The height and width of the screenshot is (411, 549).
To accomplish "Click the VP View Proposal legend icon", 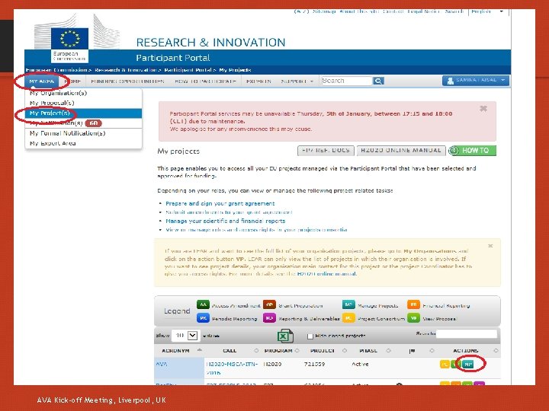I will [413, 318].
